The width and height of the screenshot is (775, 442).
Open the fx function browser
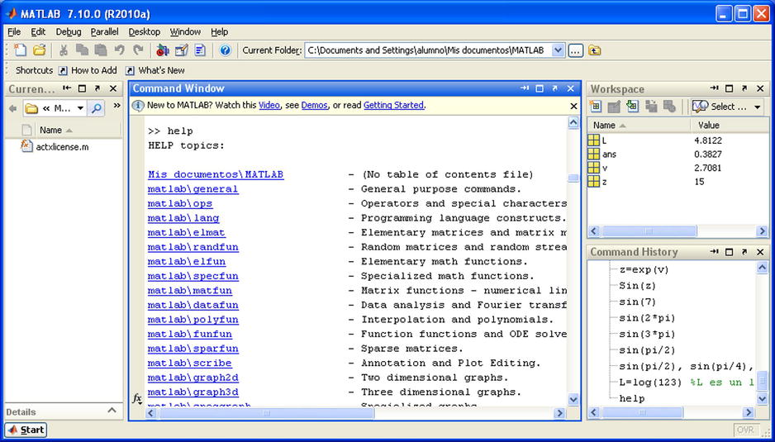point(137,398)
